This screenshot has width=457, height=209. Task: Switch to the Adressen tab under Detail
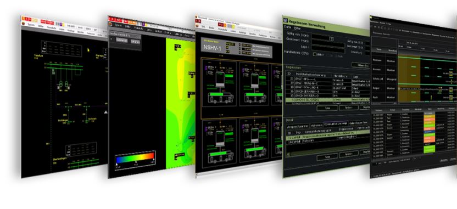[316, 126]
